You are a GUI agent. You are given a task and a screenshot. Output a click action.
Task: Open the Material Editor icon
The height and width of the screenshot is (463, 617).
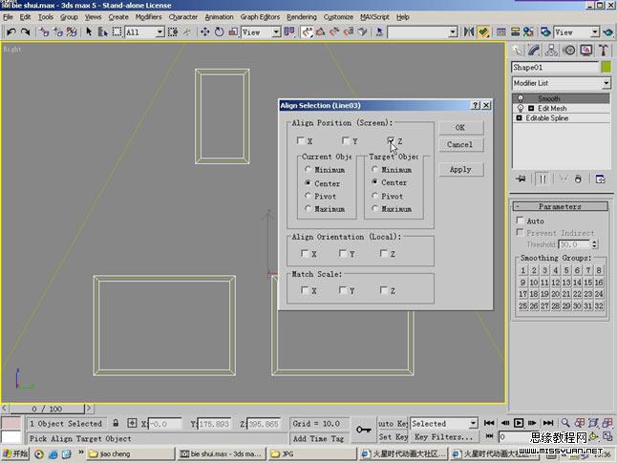tap(528, 32)
